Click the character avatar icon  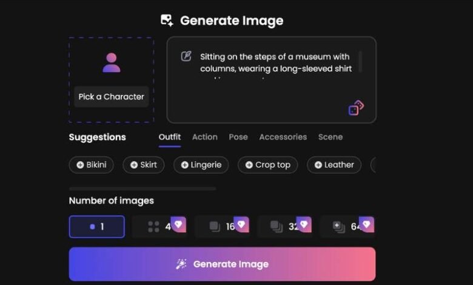(x=112, y=62)
